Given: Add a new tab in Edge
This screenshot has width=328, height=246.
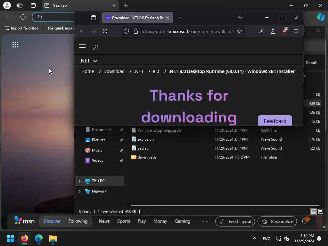Looking at the screenshot, I should coord(126,5).
